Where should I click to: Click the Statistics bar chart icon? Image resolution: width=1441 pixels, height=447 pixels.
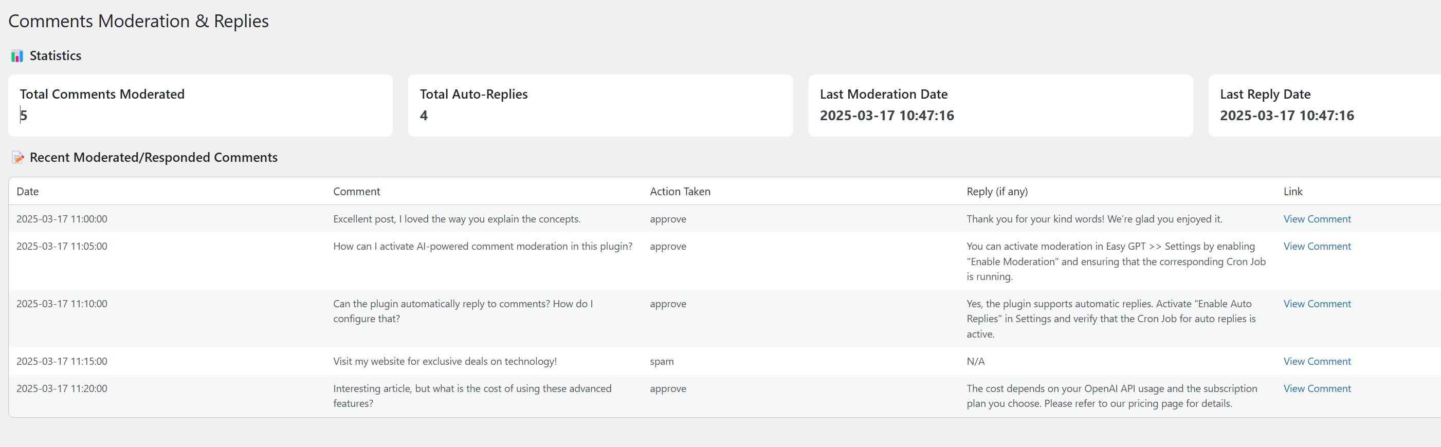click(17, 56)
